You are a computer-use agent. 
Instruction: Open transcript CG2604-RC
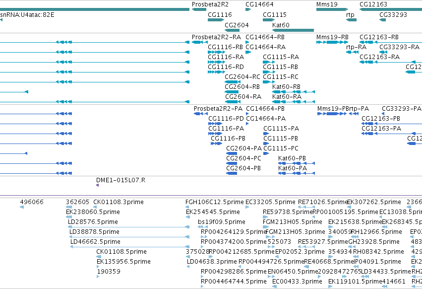[242, 77]
